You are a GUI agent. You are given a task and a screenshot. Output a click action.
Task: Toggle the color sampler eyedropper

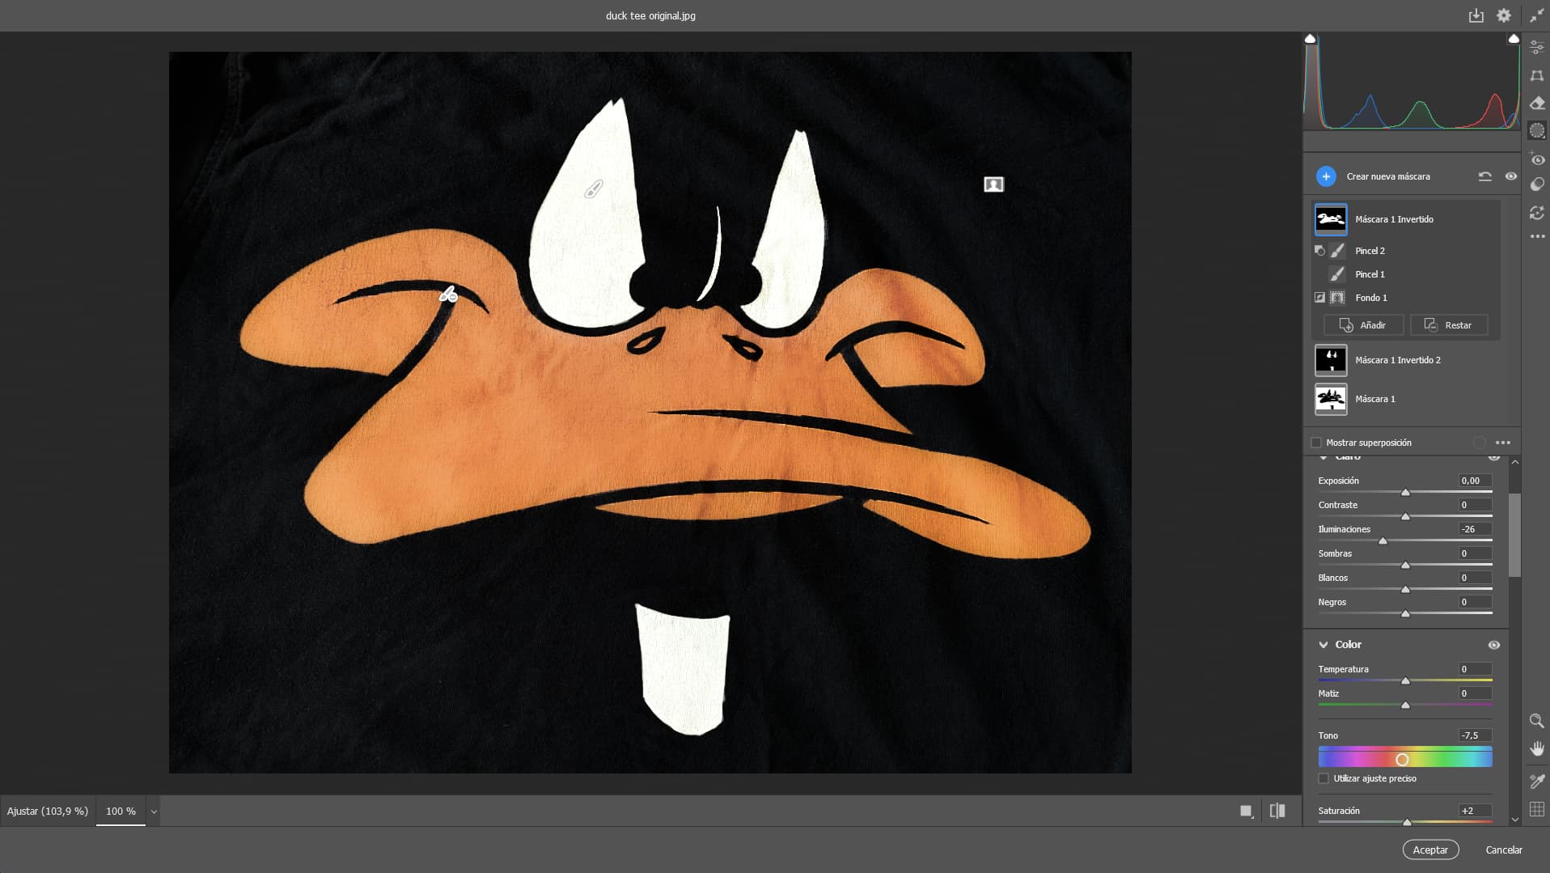pos(1537,781)
